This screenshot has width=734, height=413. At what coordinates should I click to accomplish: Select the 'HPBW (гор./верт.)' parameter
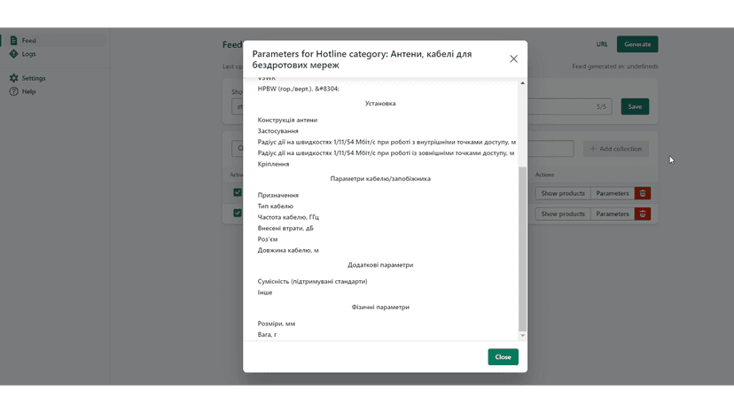[298, 89]
